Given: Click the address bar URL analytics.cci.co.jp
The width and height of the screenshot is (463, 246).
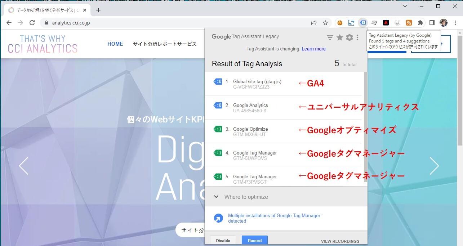Looking at the screenshot, I should pyautogui.click(x=71, y=23).
